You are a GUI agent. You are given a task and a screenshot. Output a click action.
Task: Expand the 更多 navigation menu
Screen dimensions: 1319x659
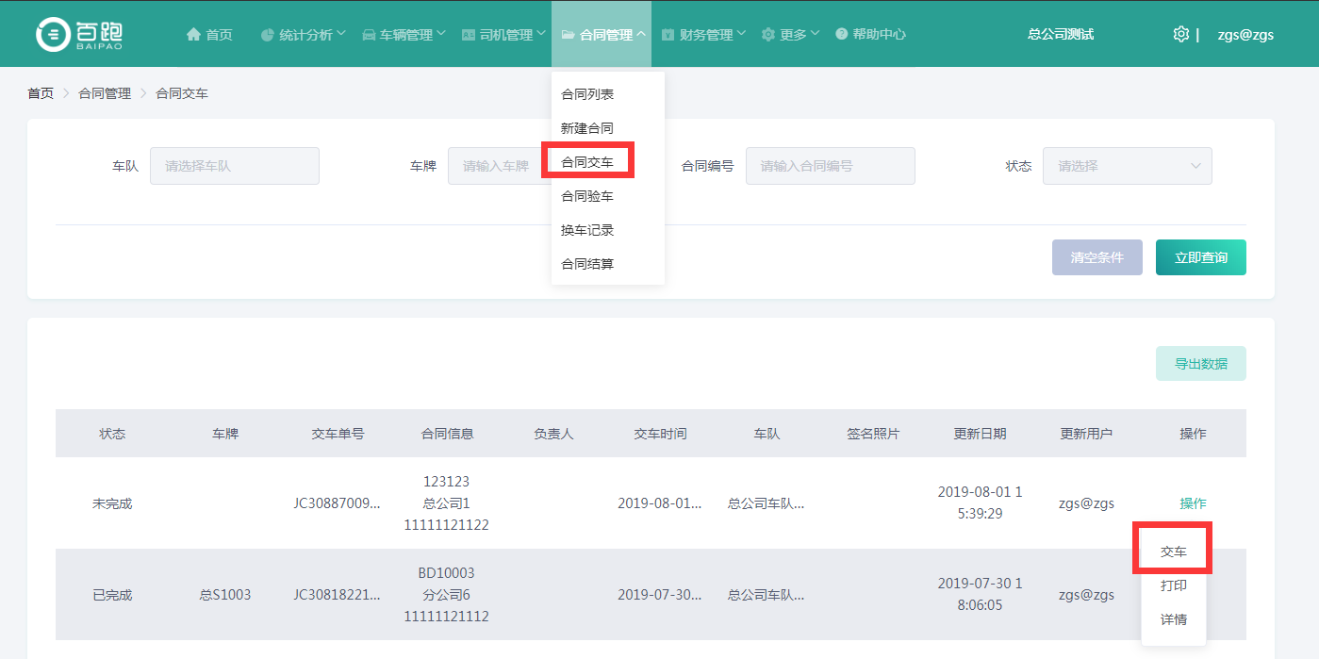792,35
